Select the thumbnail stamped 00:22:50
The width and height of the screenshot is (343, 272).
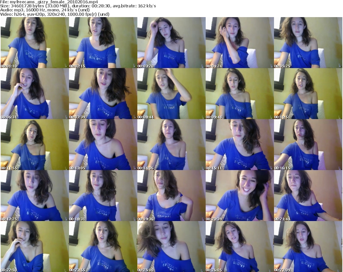pos(35,247)
